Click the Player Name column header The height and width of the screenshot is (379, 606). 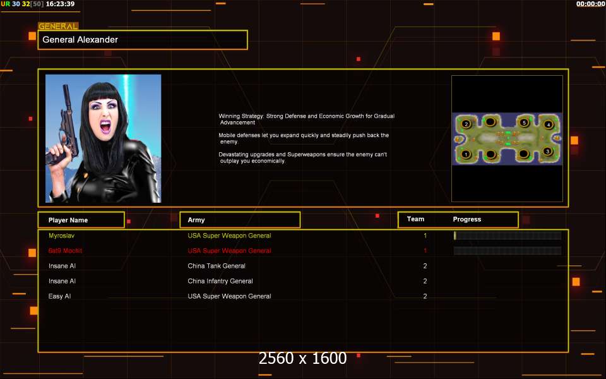click(x=81, y=220)
